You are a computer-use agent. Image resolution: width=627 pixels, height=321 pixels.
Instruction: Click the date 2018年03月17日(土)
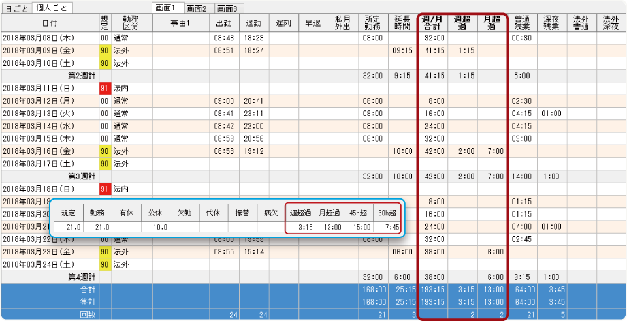tap(38, 164)
